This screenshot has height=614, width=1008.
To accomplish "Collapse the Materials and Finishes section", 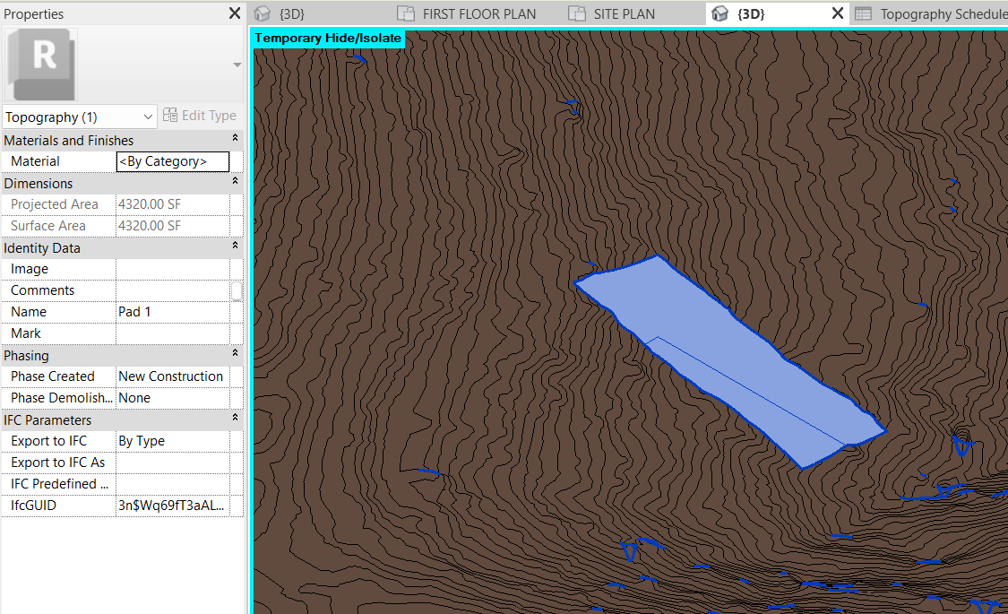I will pos(235,140).
